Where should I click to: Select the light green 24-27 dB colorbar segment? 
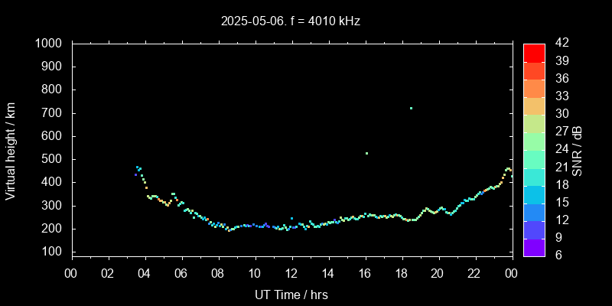(x=534, y=141)
